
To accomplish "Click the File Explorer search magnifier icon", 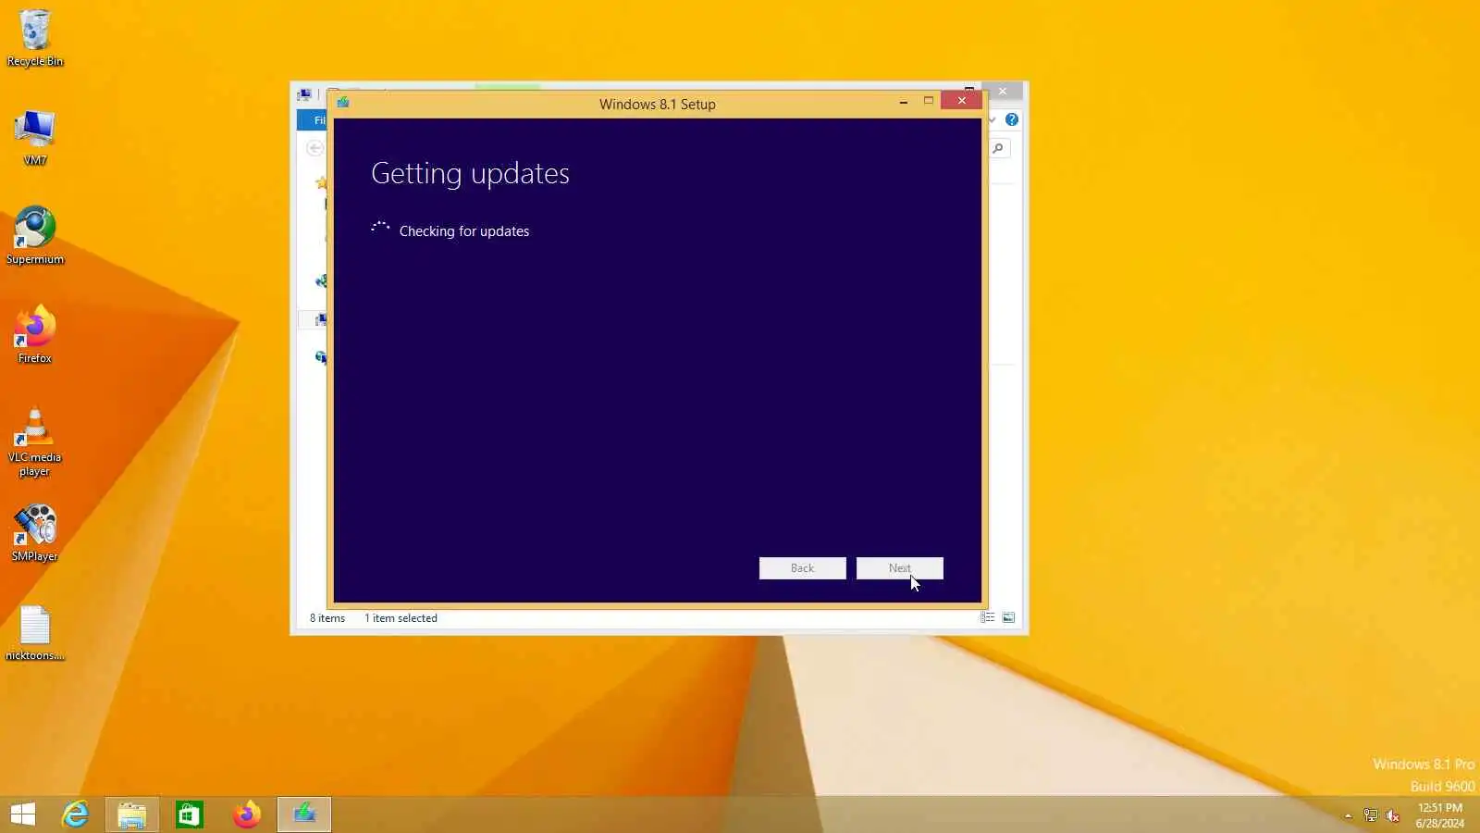I will click(999, 148).
